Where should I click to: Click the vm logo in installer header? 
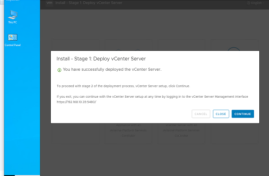coord(49,3)
